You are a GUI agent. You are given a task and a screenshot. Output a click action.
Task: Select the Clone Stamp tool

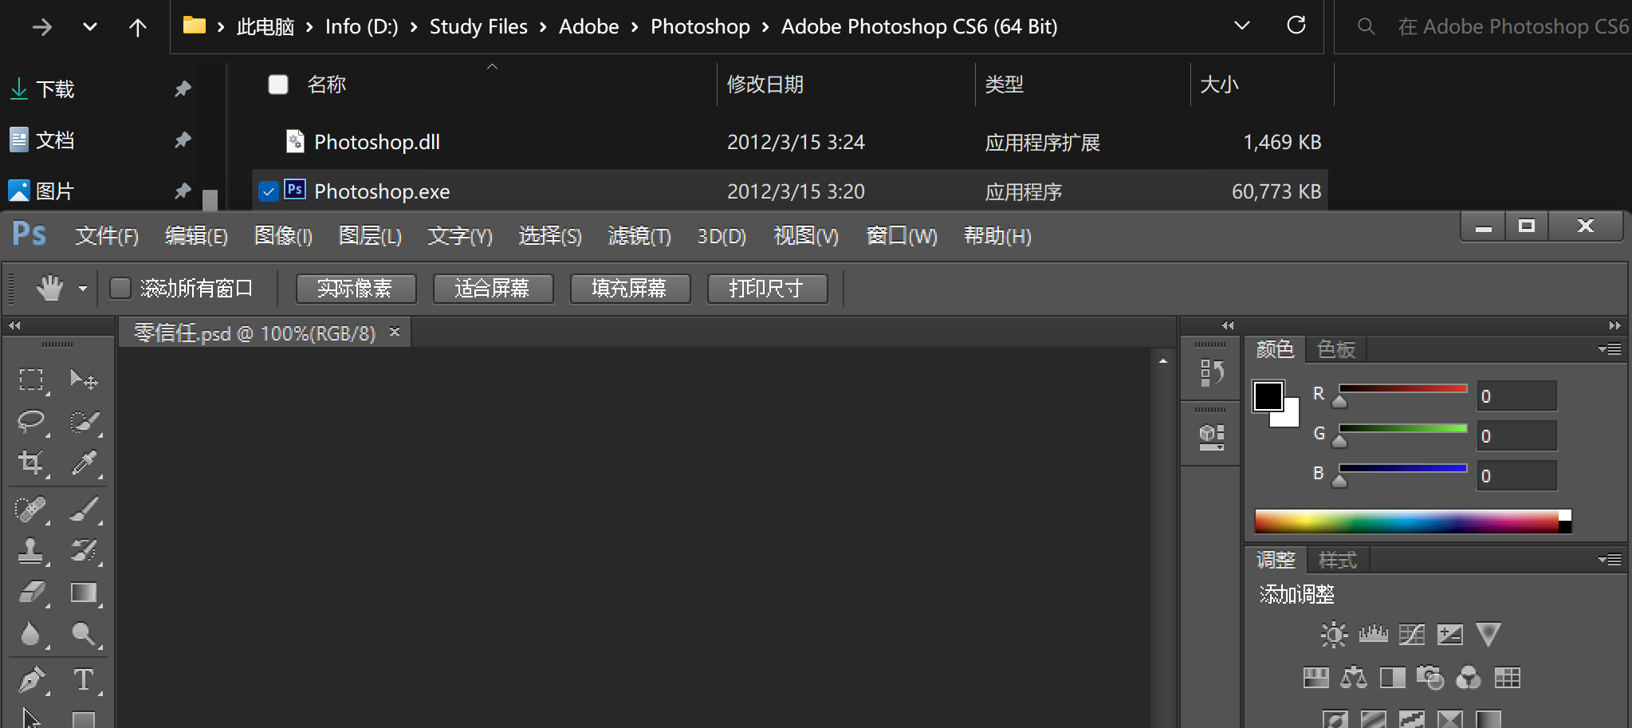(31, 550)
